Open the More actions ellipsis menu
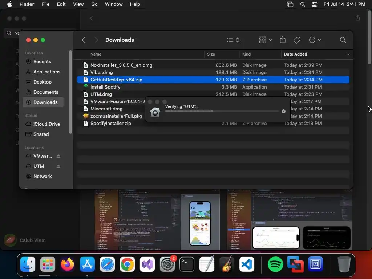Screen dimensions: 372x279 (x=315, y=40)
